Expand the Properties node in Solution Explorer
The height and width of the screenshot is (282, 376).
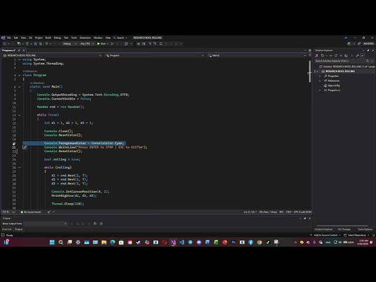pos(320,76)
